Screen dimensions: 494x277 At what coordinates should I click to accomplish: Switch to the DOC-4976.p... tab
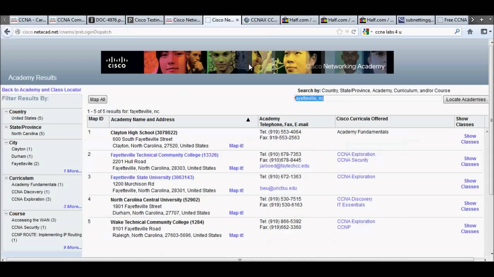click(x=106, y=20)
